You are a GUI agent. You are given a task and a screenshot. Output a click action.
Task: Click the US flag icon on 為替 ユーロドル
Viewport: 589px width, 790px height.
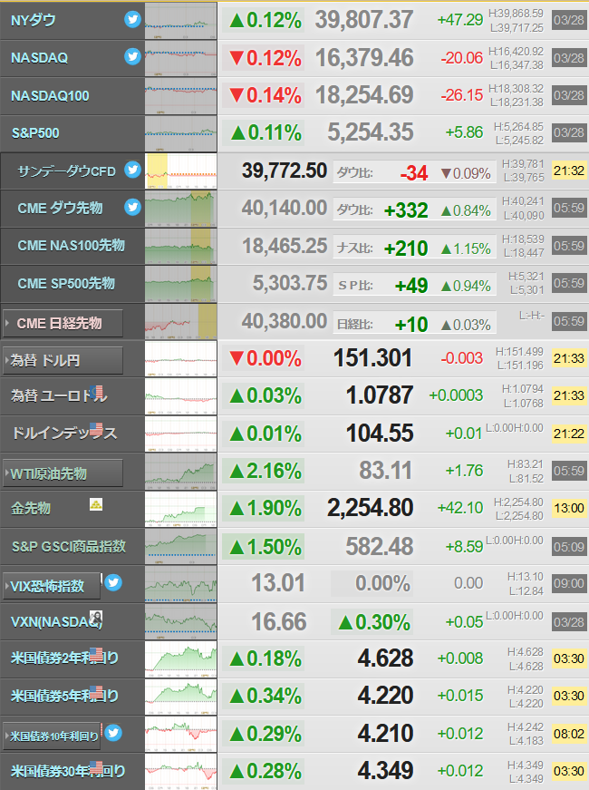97,392
